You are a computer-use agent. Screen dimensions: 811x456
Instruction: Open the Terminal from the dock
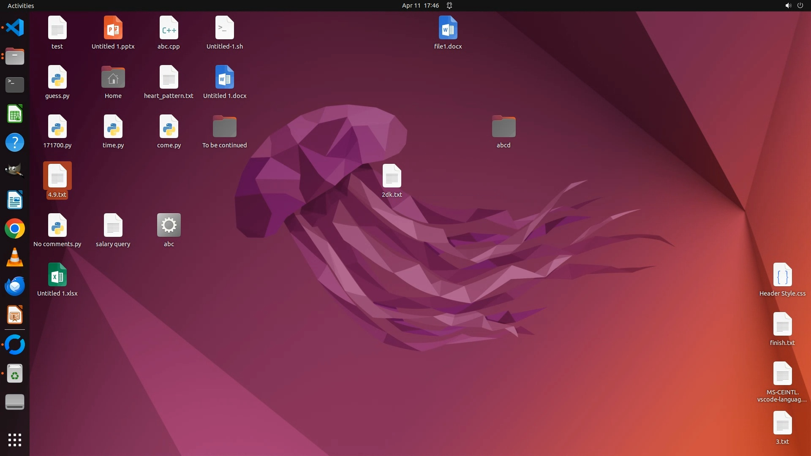tap(15, 84)
